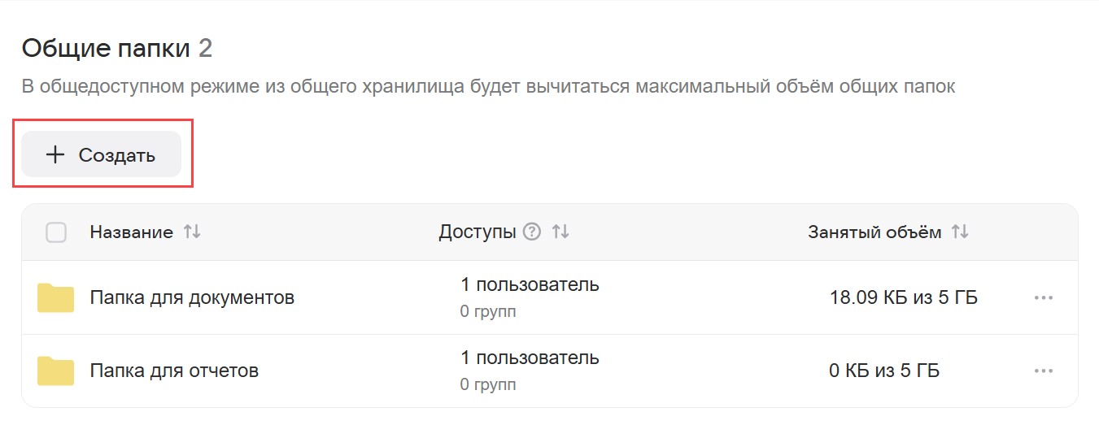The image size is (1099, 425).
Task: Click 1 пользователь for Папка для документов
Action: click(x=530, y=284)
